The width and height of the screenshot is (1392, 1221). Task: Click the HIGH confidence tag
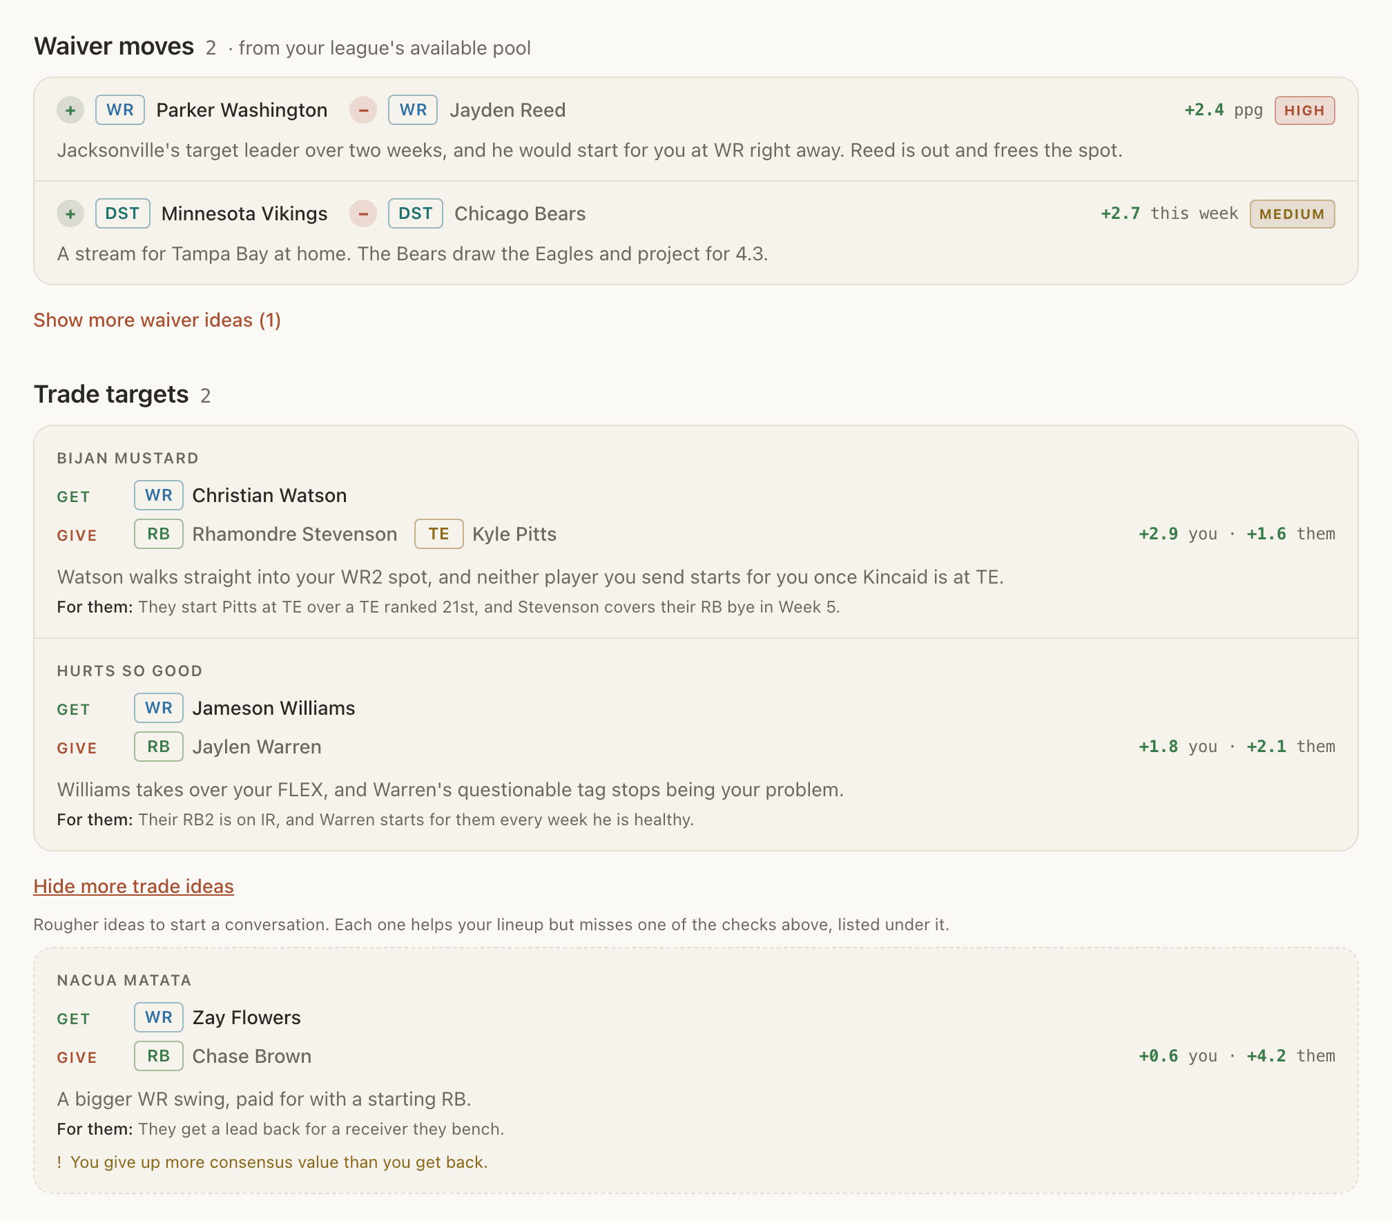(1305, 110)
